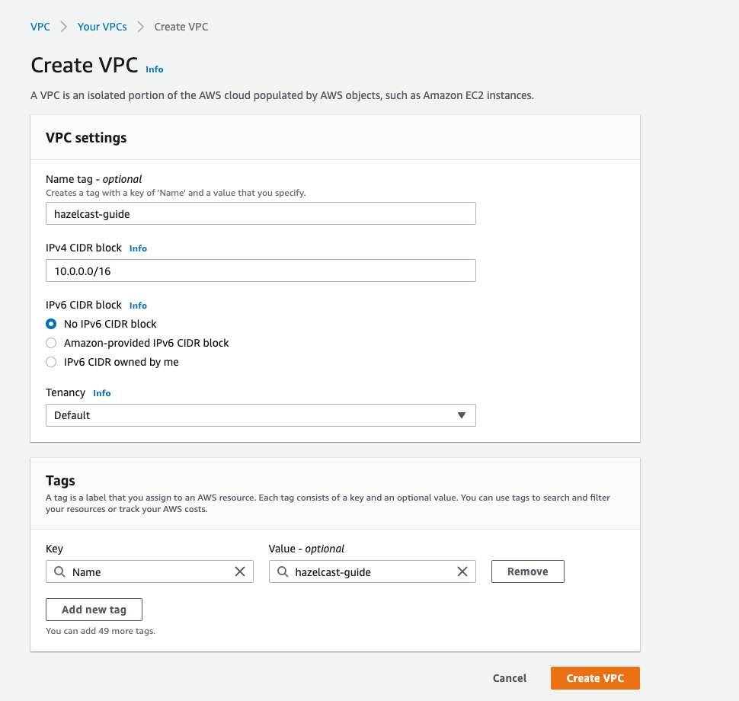739x701 pixels.
Task: Navigate to VPC via the breadcrumb
Action: [x=40, y=26]
